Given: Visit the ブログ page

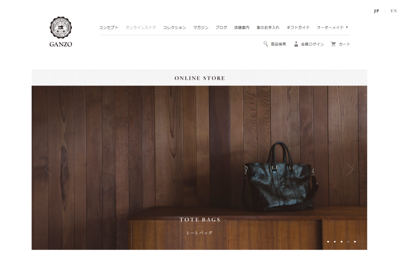Looking at the screenshot, I should [221, 27].
